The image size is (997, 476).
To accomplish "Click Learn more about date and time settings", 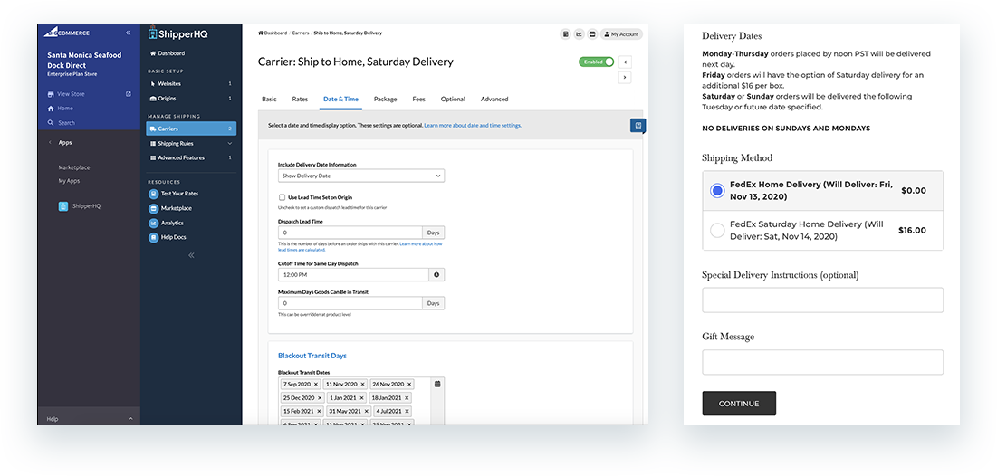I will coord(472,125).
